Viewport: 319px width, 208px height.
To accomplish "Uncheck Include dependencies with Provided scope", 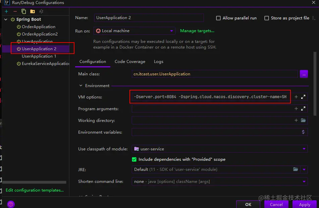I will coord(134,159).
